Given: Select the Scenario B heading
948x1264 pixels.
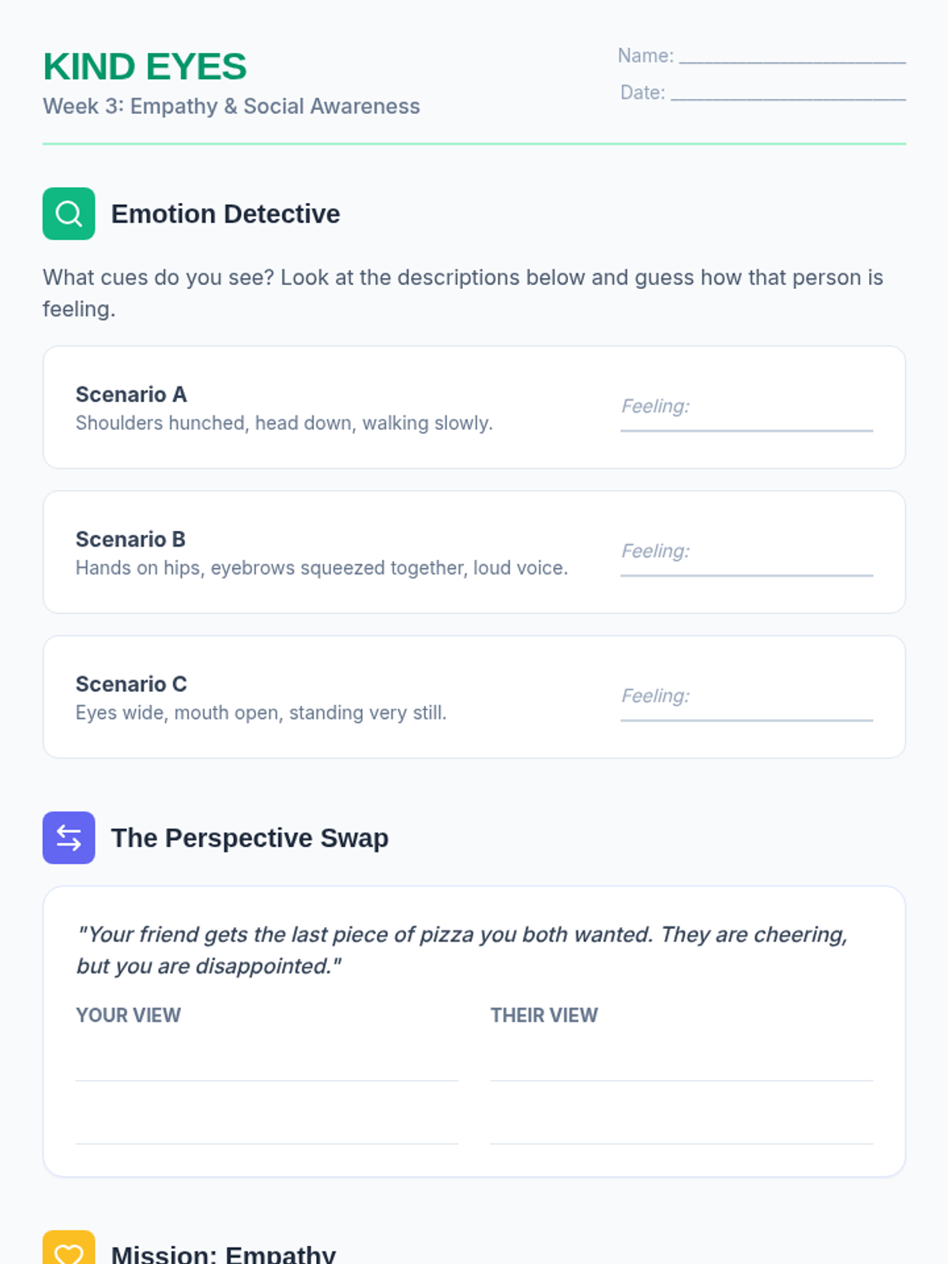Looking at the screenshot, I should click(130, 539).
